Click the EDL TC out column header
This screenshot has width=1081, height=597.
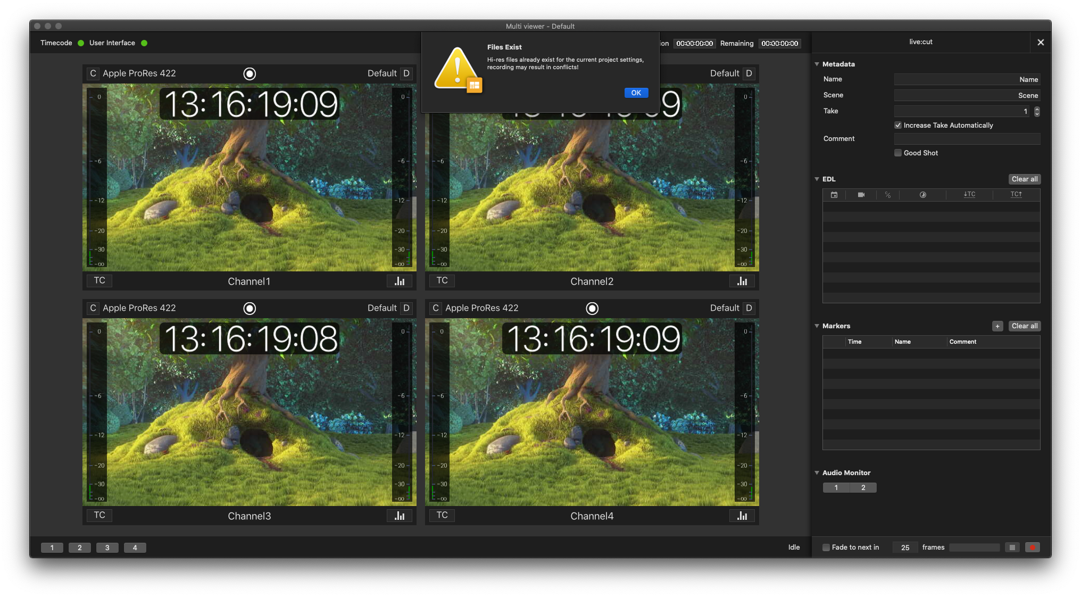pos(1016,195)
